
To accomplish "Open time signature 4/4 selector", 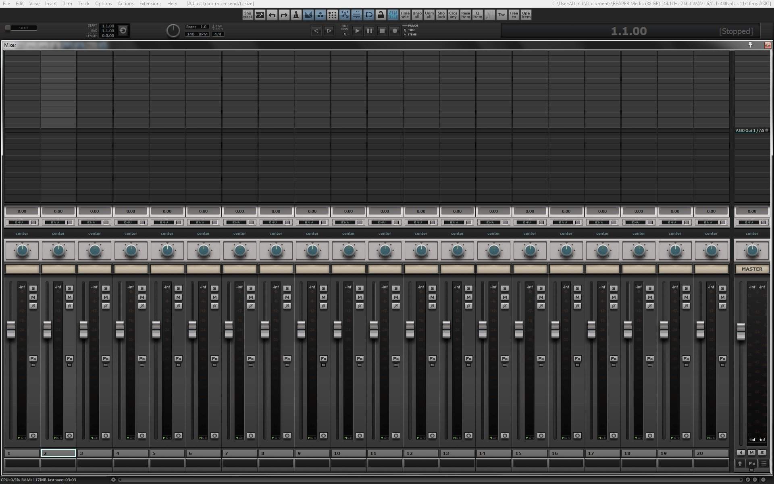I will [218, 34].
